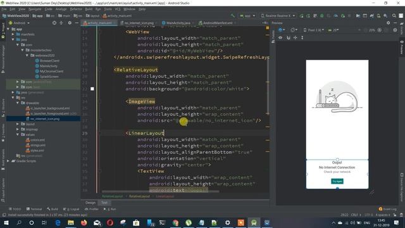Click white color gutter swatch on line 22
The image size is (405, 228).
pos(92,89)
